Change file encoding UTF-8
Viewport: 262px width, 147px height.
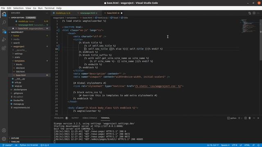pos(235,145)
